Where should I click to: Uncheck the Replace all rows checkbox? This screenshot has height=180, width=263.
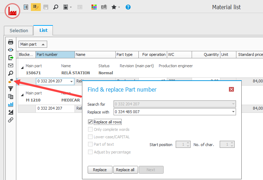click(x=90, y=122)
